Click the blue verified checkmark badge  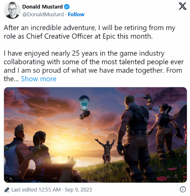(67, 7)
